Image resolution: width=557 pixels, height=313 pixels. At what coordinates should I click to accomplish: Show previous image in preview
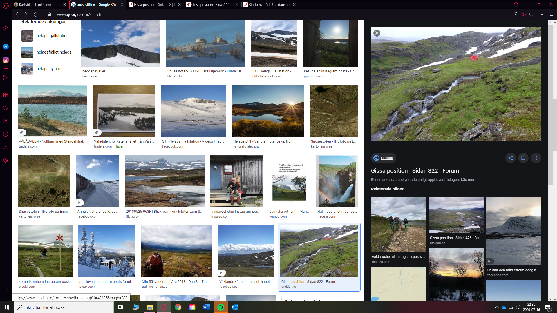(524, 33)
